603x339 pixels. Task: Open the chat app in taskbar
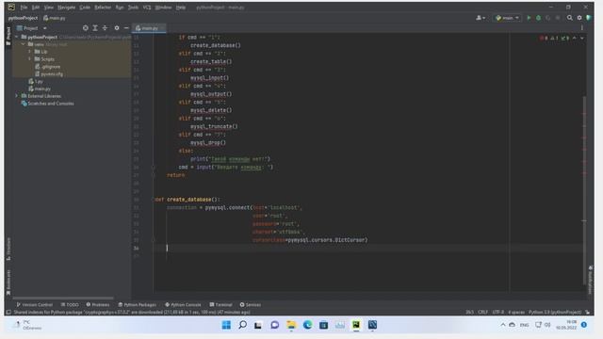click(274, 325)
